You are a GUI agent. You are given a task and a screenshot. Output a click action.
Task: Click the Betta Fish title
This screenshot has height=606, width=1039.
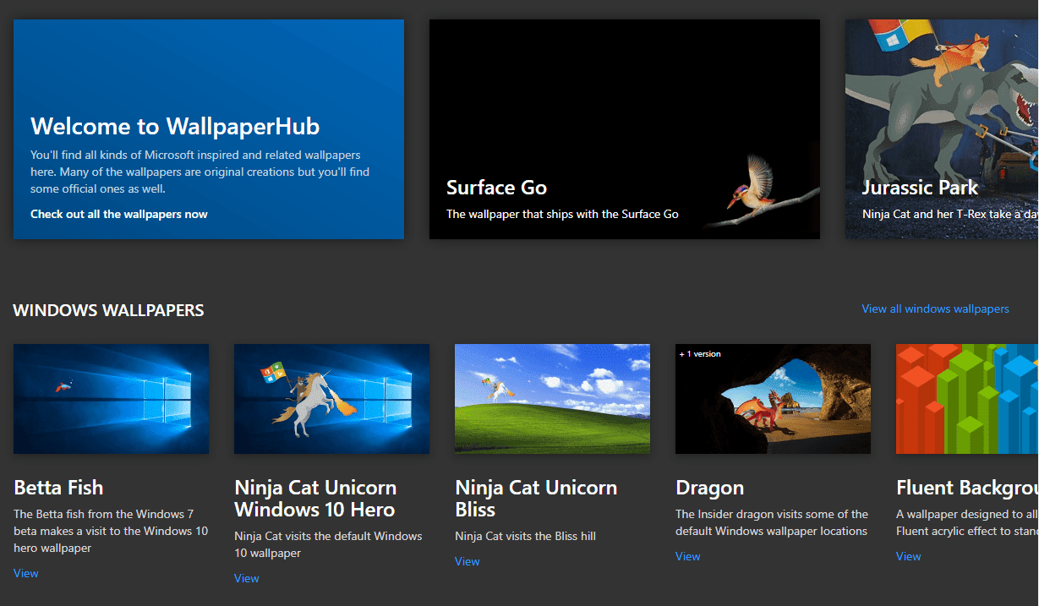[x=58, y=488]
